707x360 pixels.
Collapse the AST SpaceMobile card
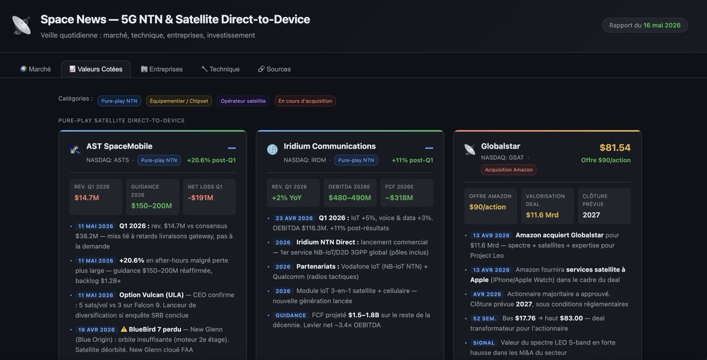click(x=232, y=148)
